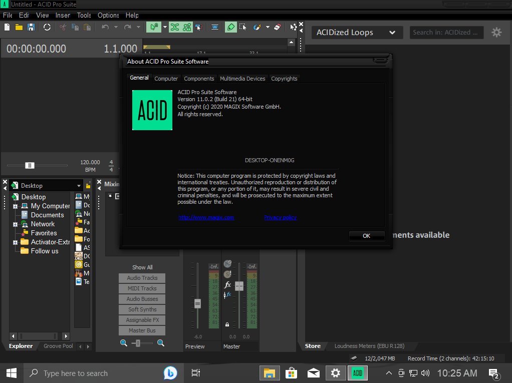Solo the Master bus
Screen dimensions: 512x383
click(x=227, y=274)
